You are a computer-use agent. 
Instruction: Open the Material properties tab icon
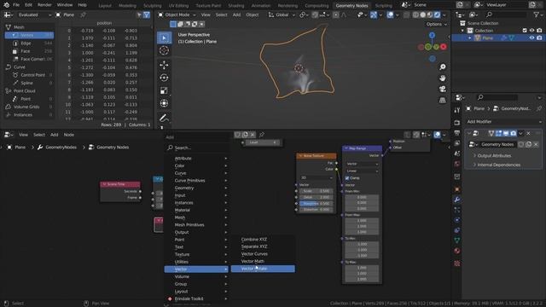[x=457, y=251]
